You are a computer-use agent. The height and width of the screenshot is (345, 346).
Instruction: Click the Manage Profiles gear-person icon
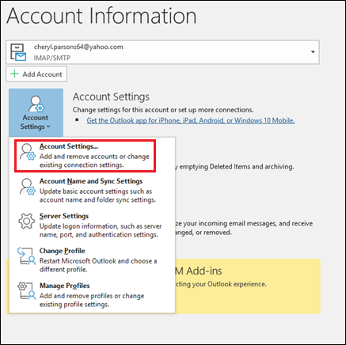[x=26, y=290]
